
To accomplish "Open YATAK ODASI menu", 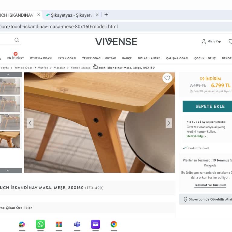I will 67,58.
